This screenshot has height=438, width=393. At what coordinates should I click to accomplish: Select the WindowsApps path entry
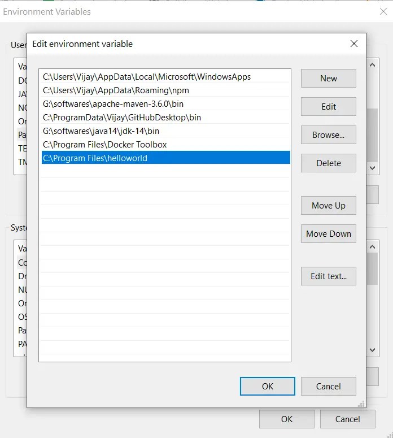(147, 77)
